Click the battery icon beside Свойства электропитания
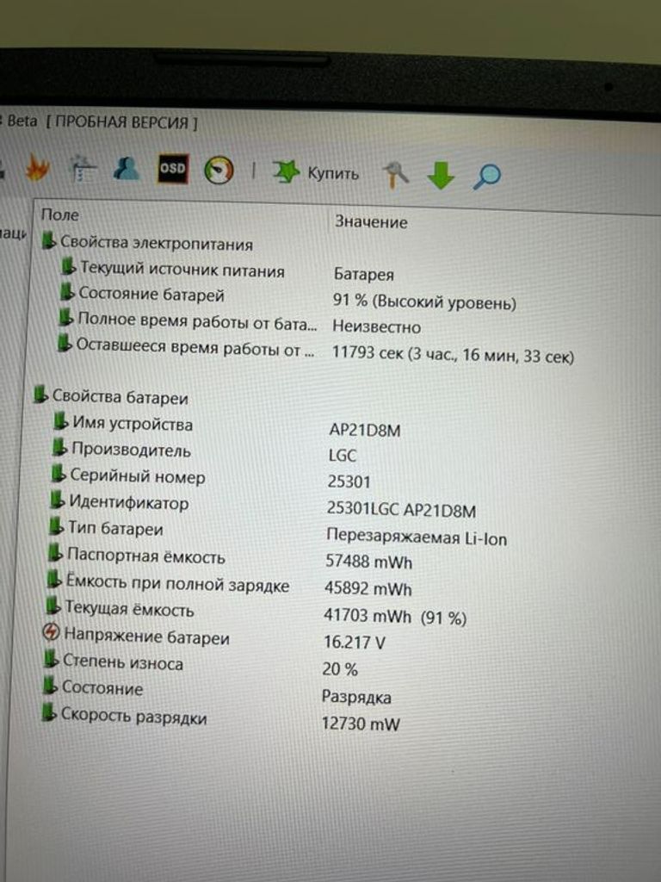This screenshot has height=882, width=661. pyautogui.click(x=49, y=240)
